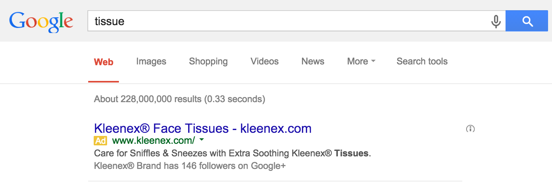This screenshot has height=187, width=552.
Task: Click the green www.kleenex.com/ URL
Action: click(x=154, y=141)
